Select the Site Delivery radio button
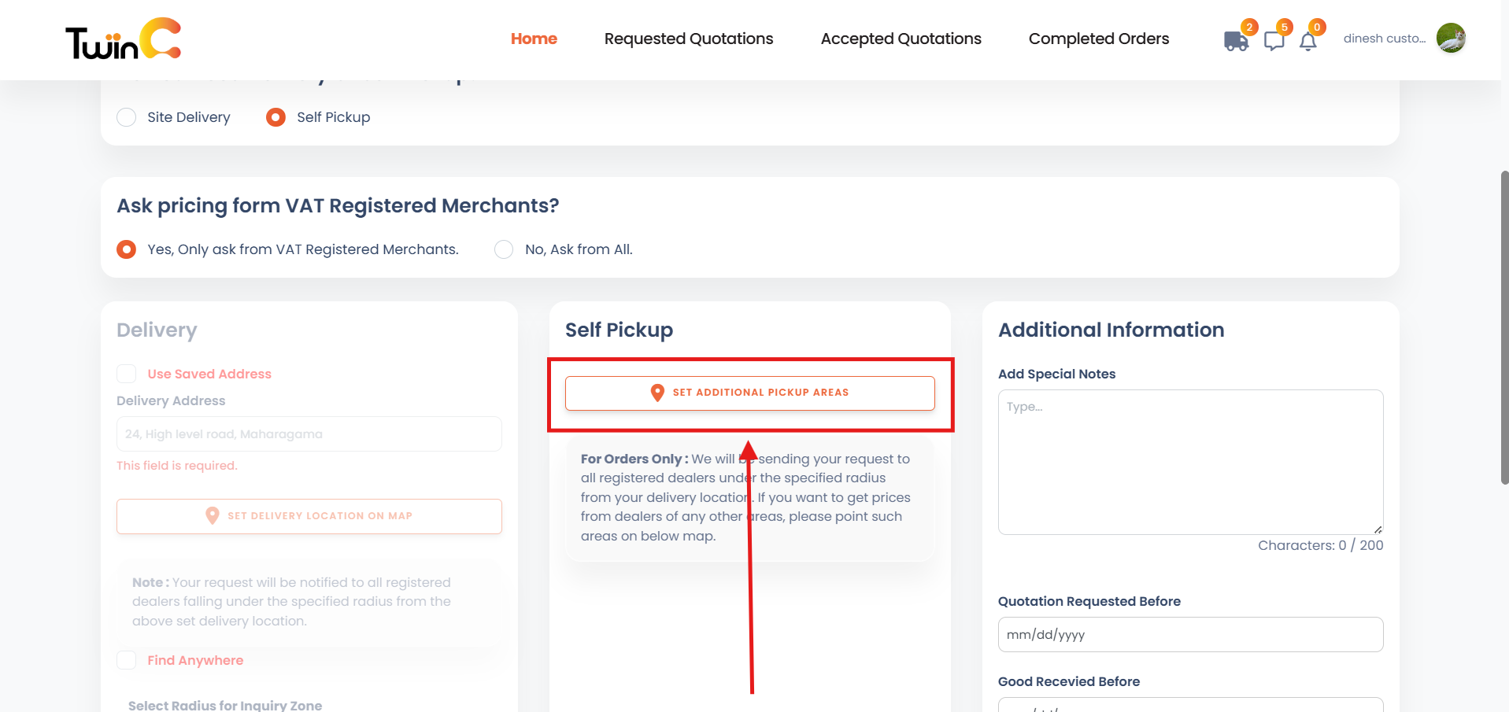 [127, 117]
